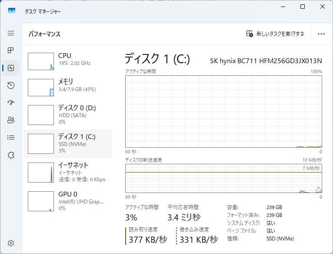This screenshot has width=333, height=254.
Task: Open the Services puzzle-piece icon
Action: (11, 155)
